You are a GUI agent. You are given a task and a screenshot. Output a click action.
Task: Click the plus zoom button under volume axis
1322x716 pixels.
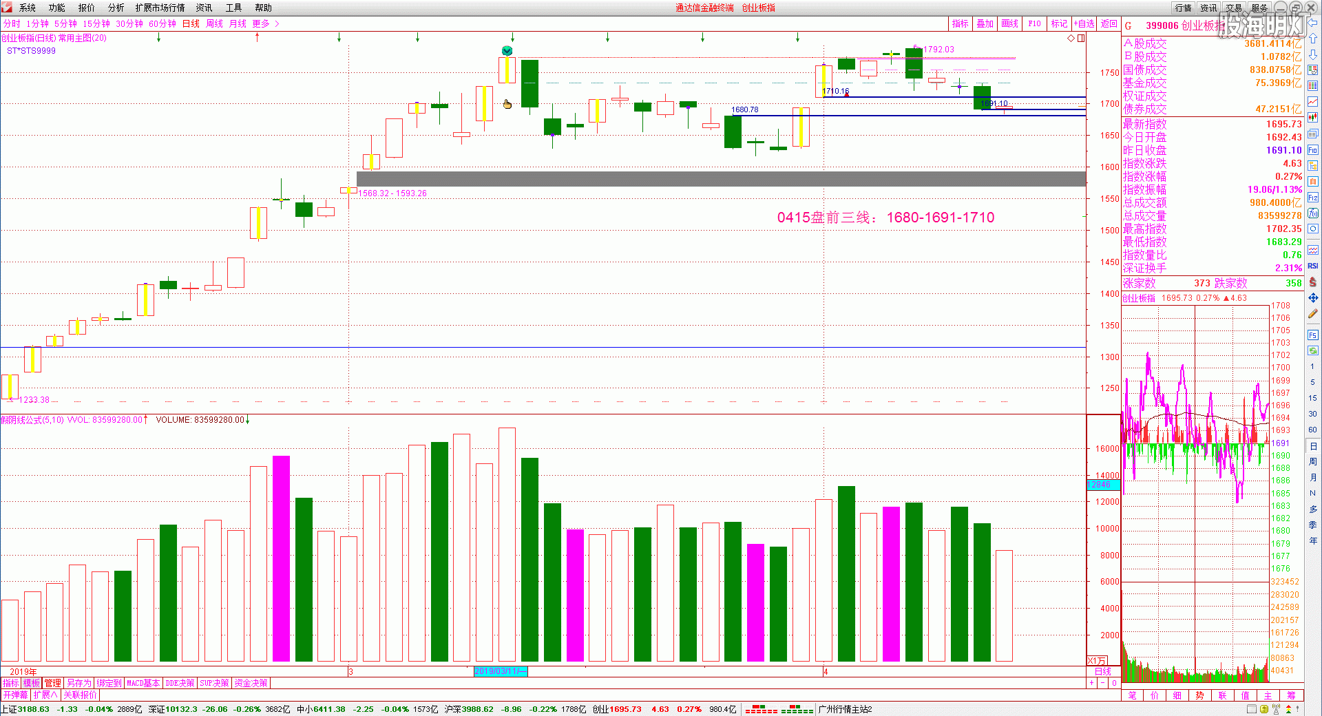(1091, 683)
